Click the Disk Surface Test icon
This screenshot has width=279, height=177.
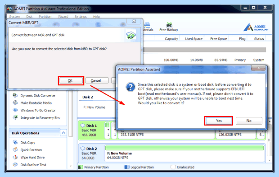15,164
